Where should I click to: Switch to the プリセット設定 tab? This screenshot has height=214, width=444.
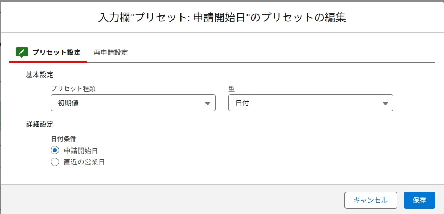[56, 53]
